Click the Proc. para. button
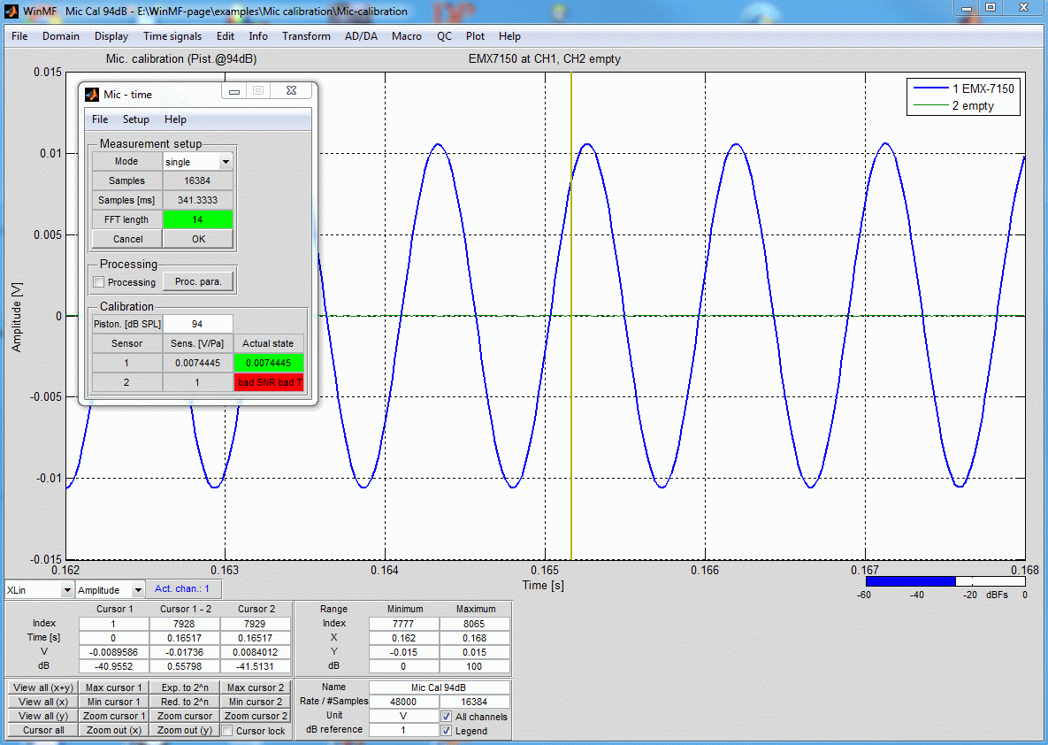 (199, 281)
